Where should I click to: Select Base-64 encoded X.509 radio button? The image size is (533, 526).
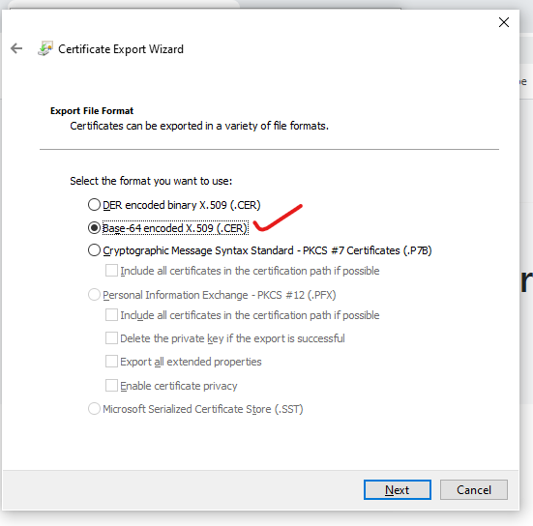(x=94, y=227)
